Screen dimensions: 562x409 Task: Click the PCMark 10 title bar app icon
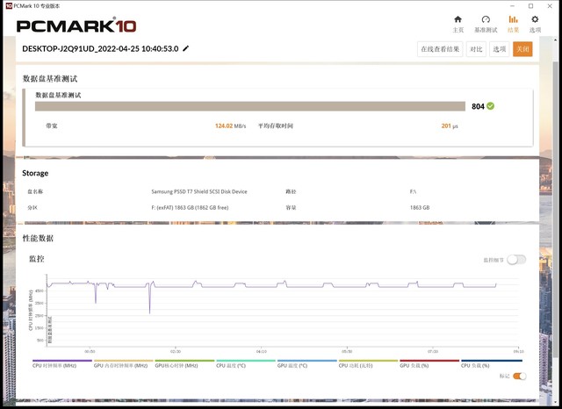tap(9, 6)
